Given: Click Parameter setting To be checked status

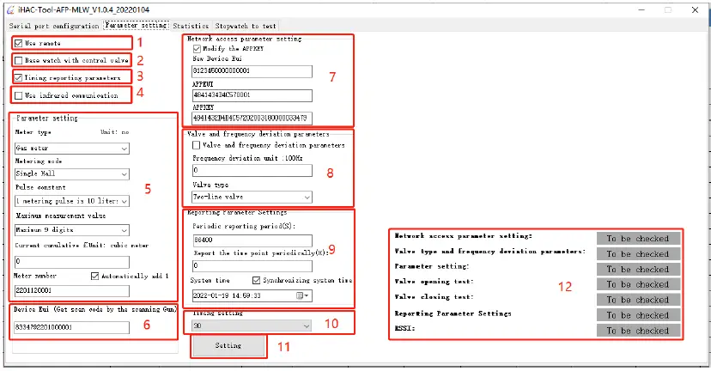Looking at the screenshot, I should tap(639, 270).
